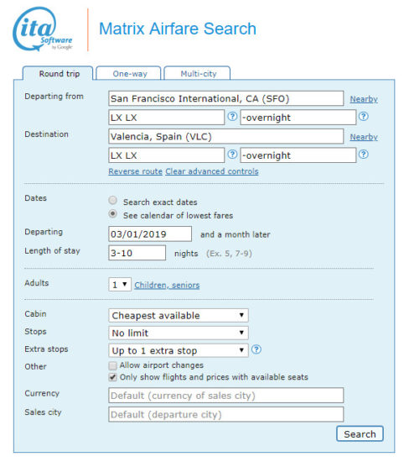
Task: Open help icon beside departure routing codes
Action: click(x=232, y=117)
